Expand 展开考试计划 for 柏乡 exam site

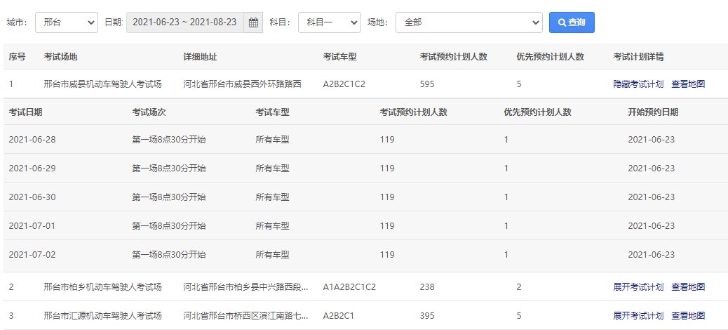638,287
